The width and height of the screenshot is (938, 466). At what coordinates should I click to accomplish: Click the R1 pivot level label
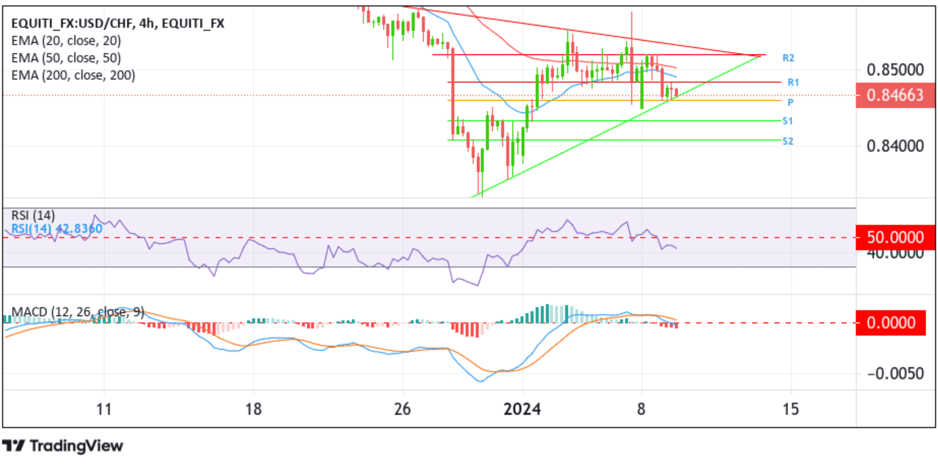pyautogui.click(x=793, y=82)
